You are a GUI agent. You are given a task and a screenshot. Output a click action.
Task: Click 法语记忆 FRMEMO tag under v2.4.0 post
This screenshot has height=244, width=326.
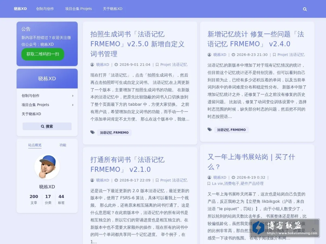tap(231, 130)
